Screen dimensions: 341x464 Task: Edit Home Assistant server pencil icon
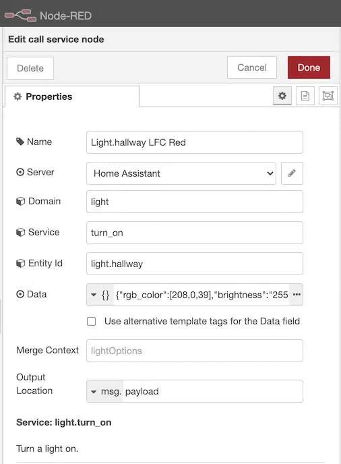292,173
